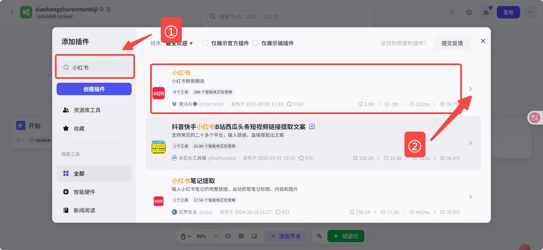The height and width of the screenshot is (250, 543).
Task: Click the info icon beside workflow name
Action: [x=102, y=9]
